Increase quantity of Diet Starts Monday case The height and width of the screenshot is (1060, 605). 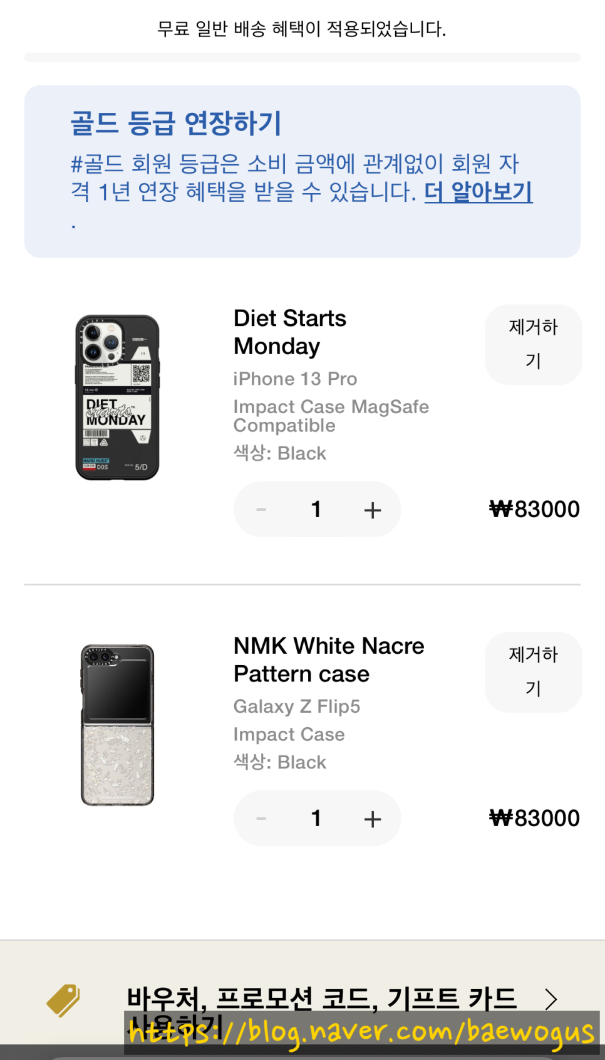coord(373,510)
